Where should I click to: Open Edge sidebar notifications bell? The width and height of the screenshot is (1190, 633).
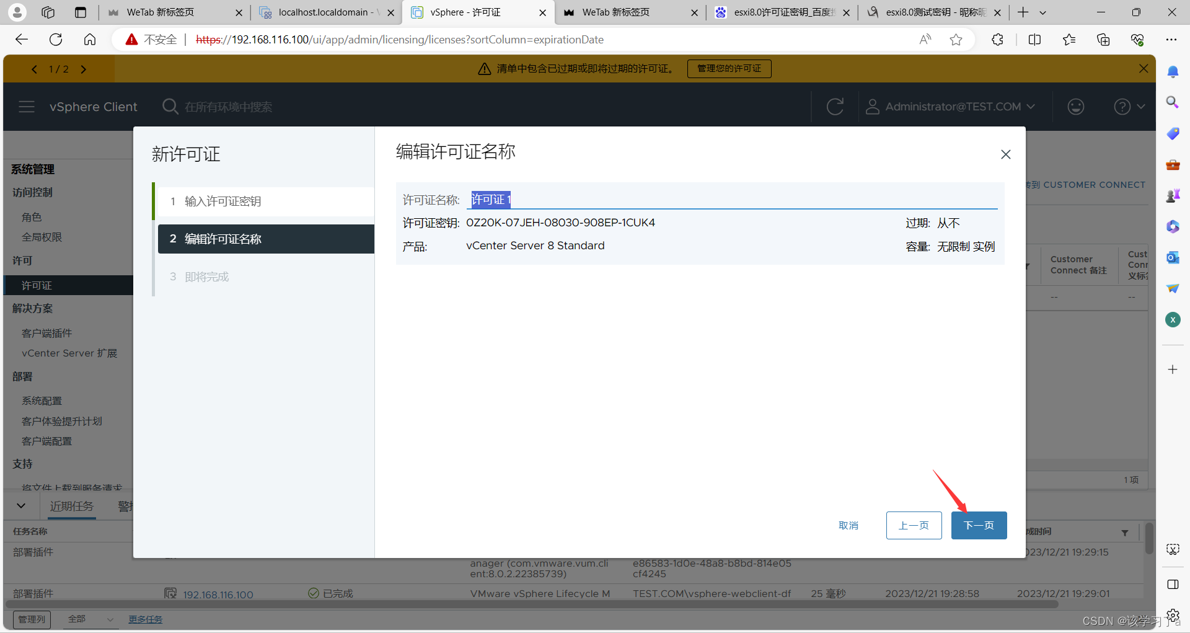1173,72
